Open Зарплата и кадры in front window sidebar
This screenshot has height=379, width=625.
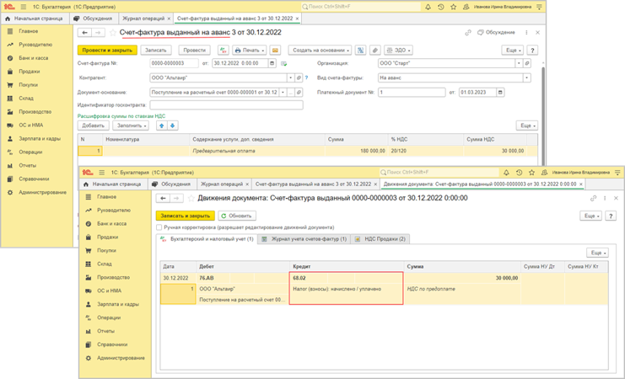coord(118,304)
